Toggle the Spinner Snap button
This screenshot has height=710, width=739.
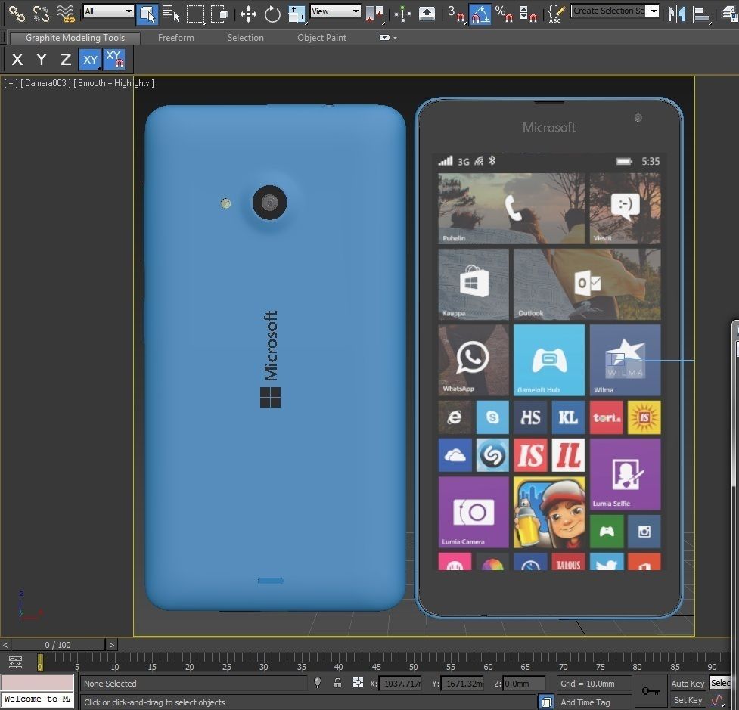527,14
